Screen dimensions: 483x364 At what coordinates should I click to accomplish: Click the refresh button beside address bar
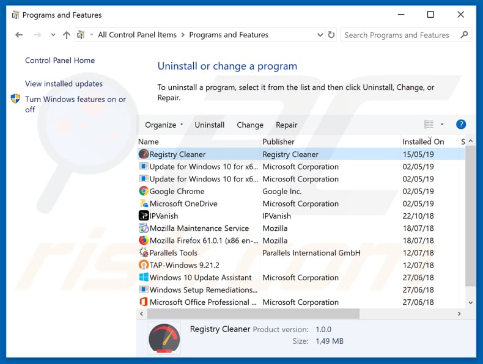331,35
